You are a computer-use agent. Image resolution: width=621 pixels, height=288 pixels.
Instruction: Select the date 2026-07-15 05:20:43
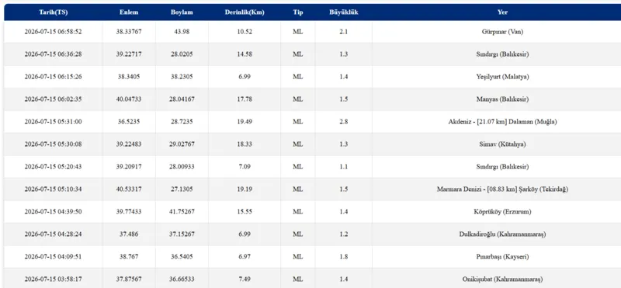pos(53,167)
